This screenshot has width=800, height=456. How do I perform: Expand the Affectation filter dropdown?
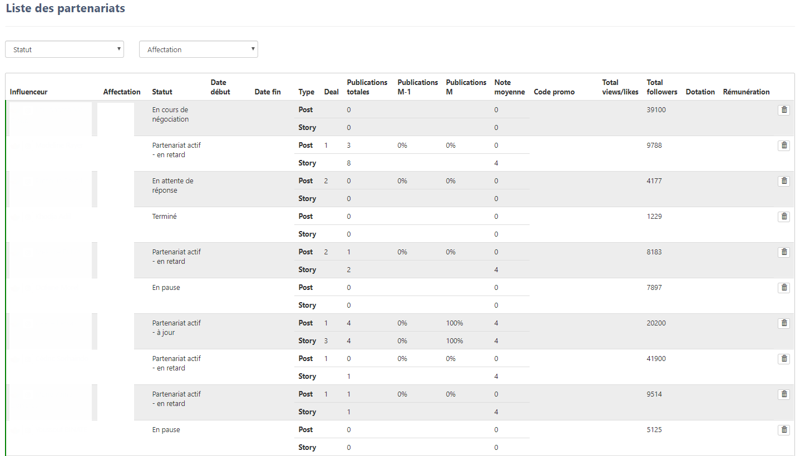199,49
